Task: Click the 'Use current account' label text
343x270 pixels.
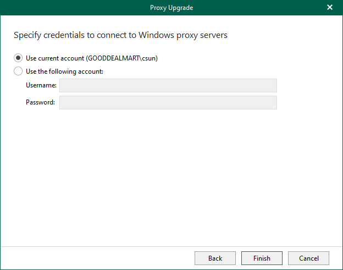Action: (55, 58)
